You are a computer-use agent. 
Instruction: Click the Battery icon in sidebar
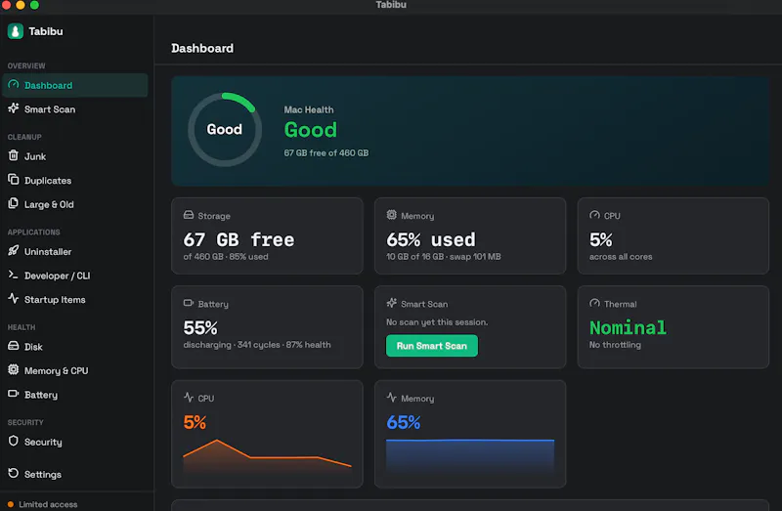[14, 394]
